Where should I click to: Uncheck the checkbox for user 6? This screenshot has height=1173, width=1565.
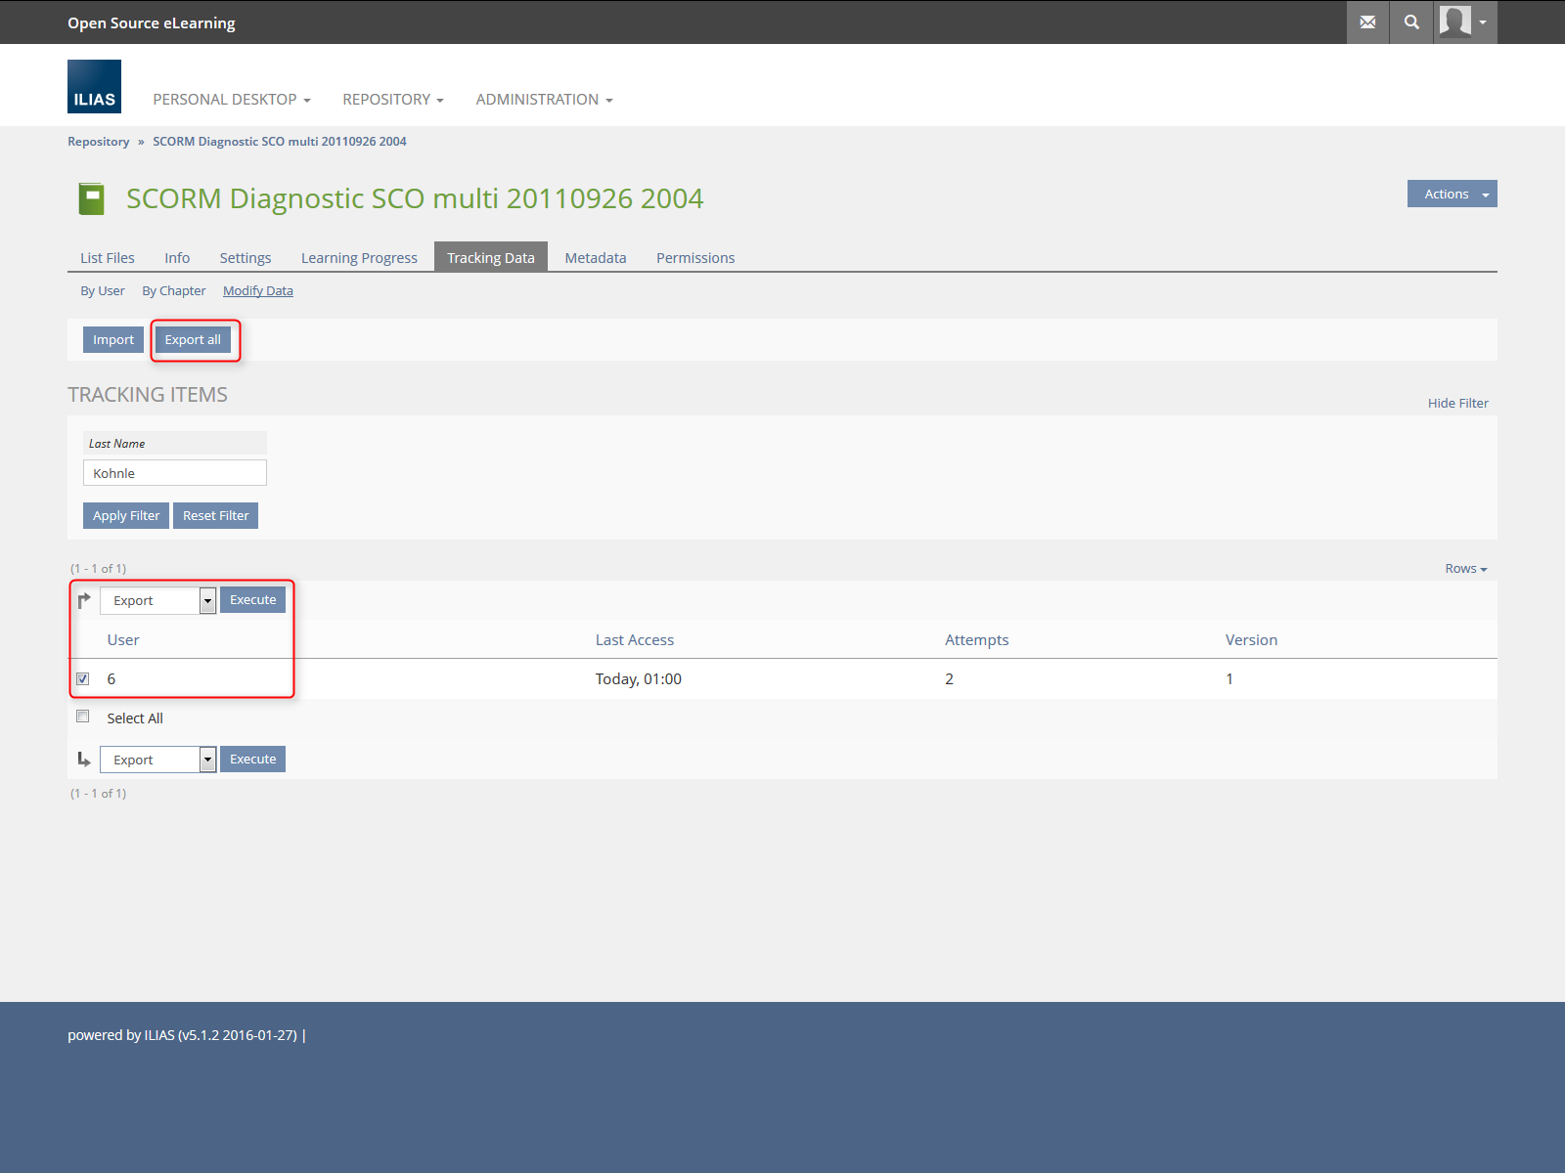click(x=83, y=678)
